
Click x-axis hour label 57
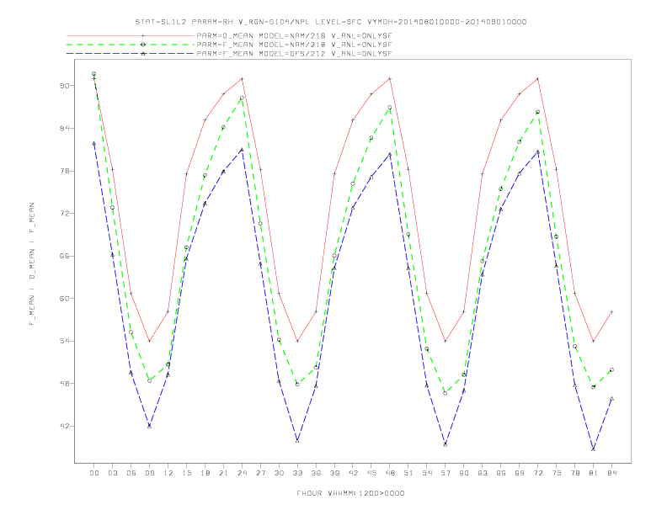(x=446, y=473)
